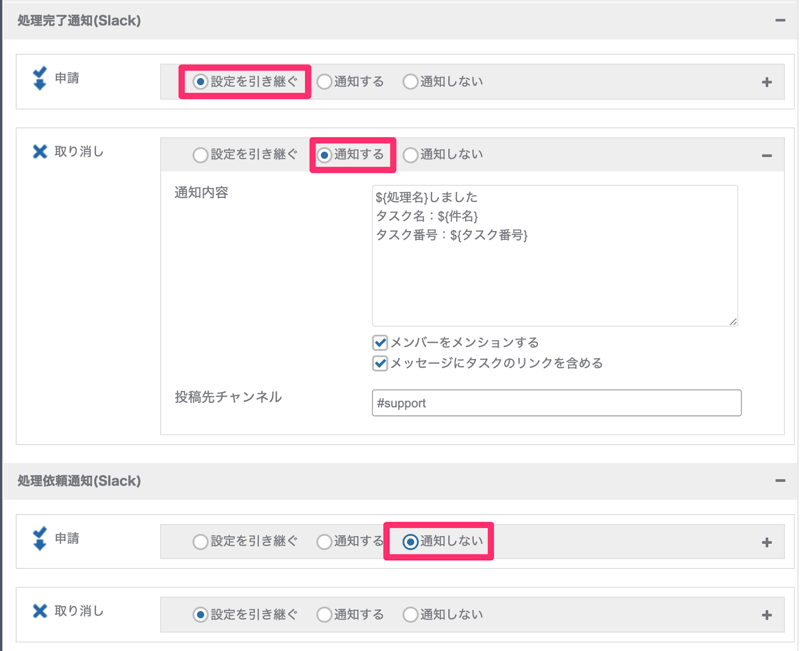Click the text area resize handle
Viewport: 806px width, 651px height.
click(733, 322)
